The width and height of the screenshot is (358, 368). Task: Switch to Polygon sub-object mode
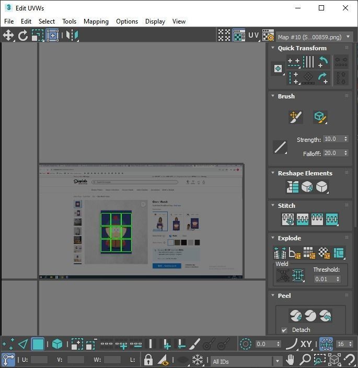(x=38, y=344)
